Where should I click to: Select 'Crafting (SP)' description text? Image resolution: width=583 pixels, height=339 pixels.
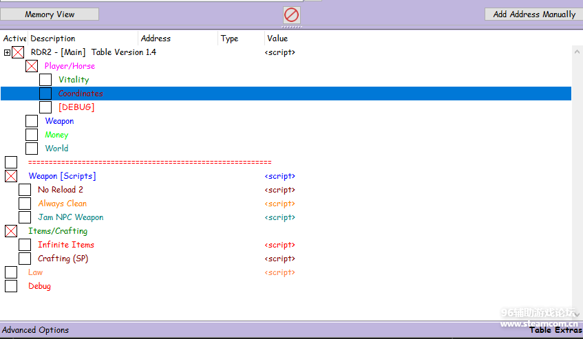[x=63, y=259]
